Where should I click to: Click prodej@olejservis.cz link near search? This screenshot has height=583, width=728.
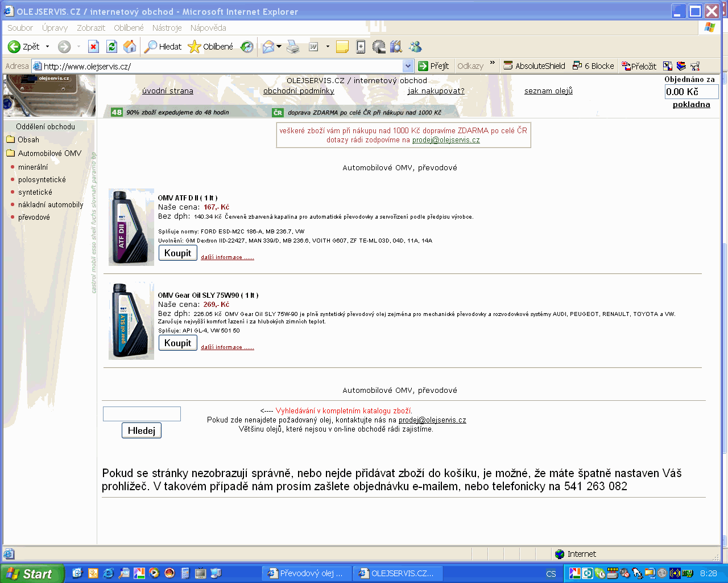click(432, 420)
